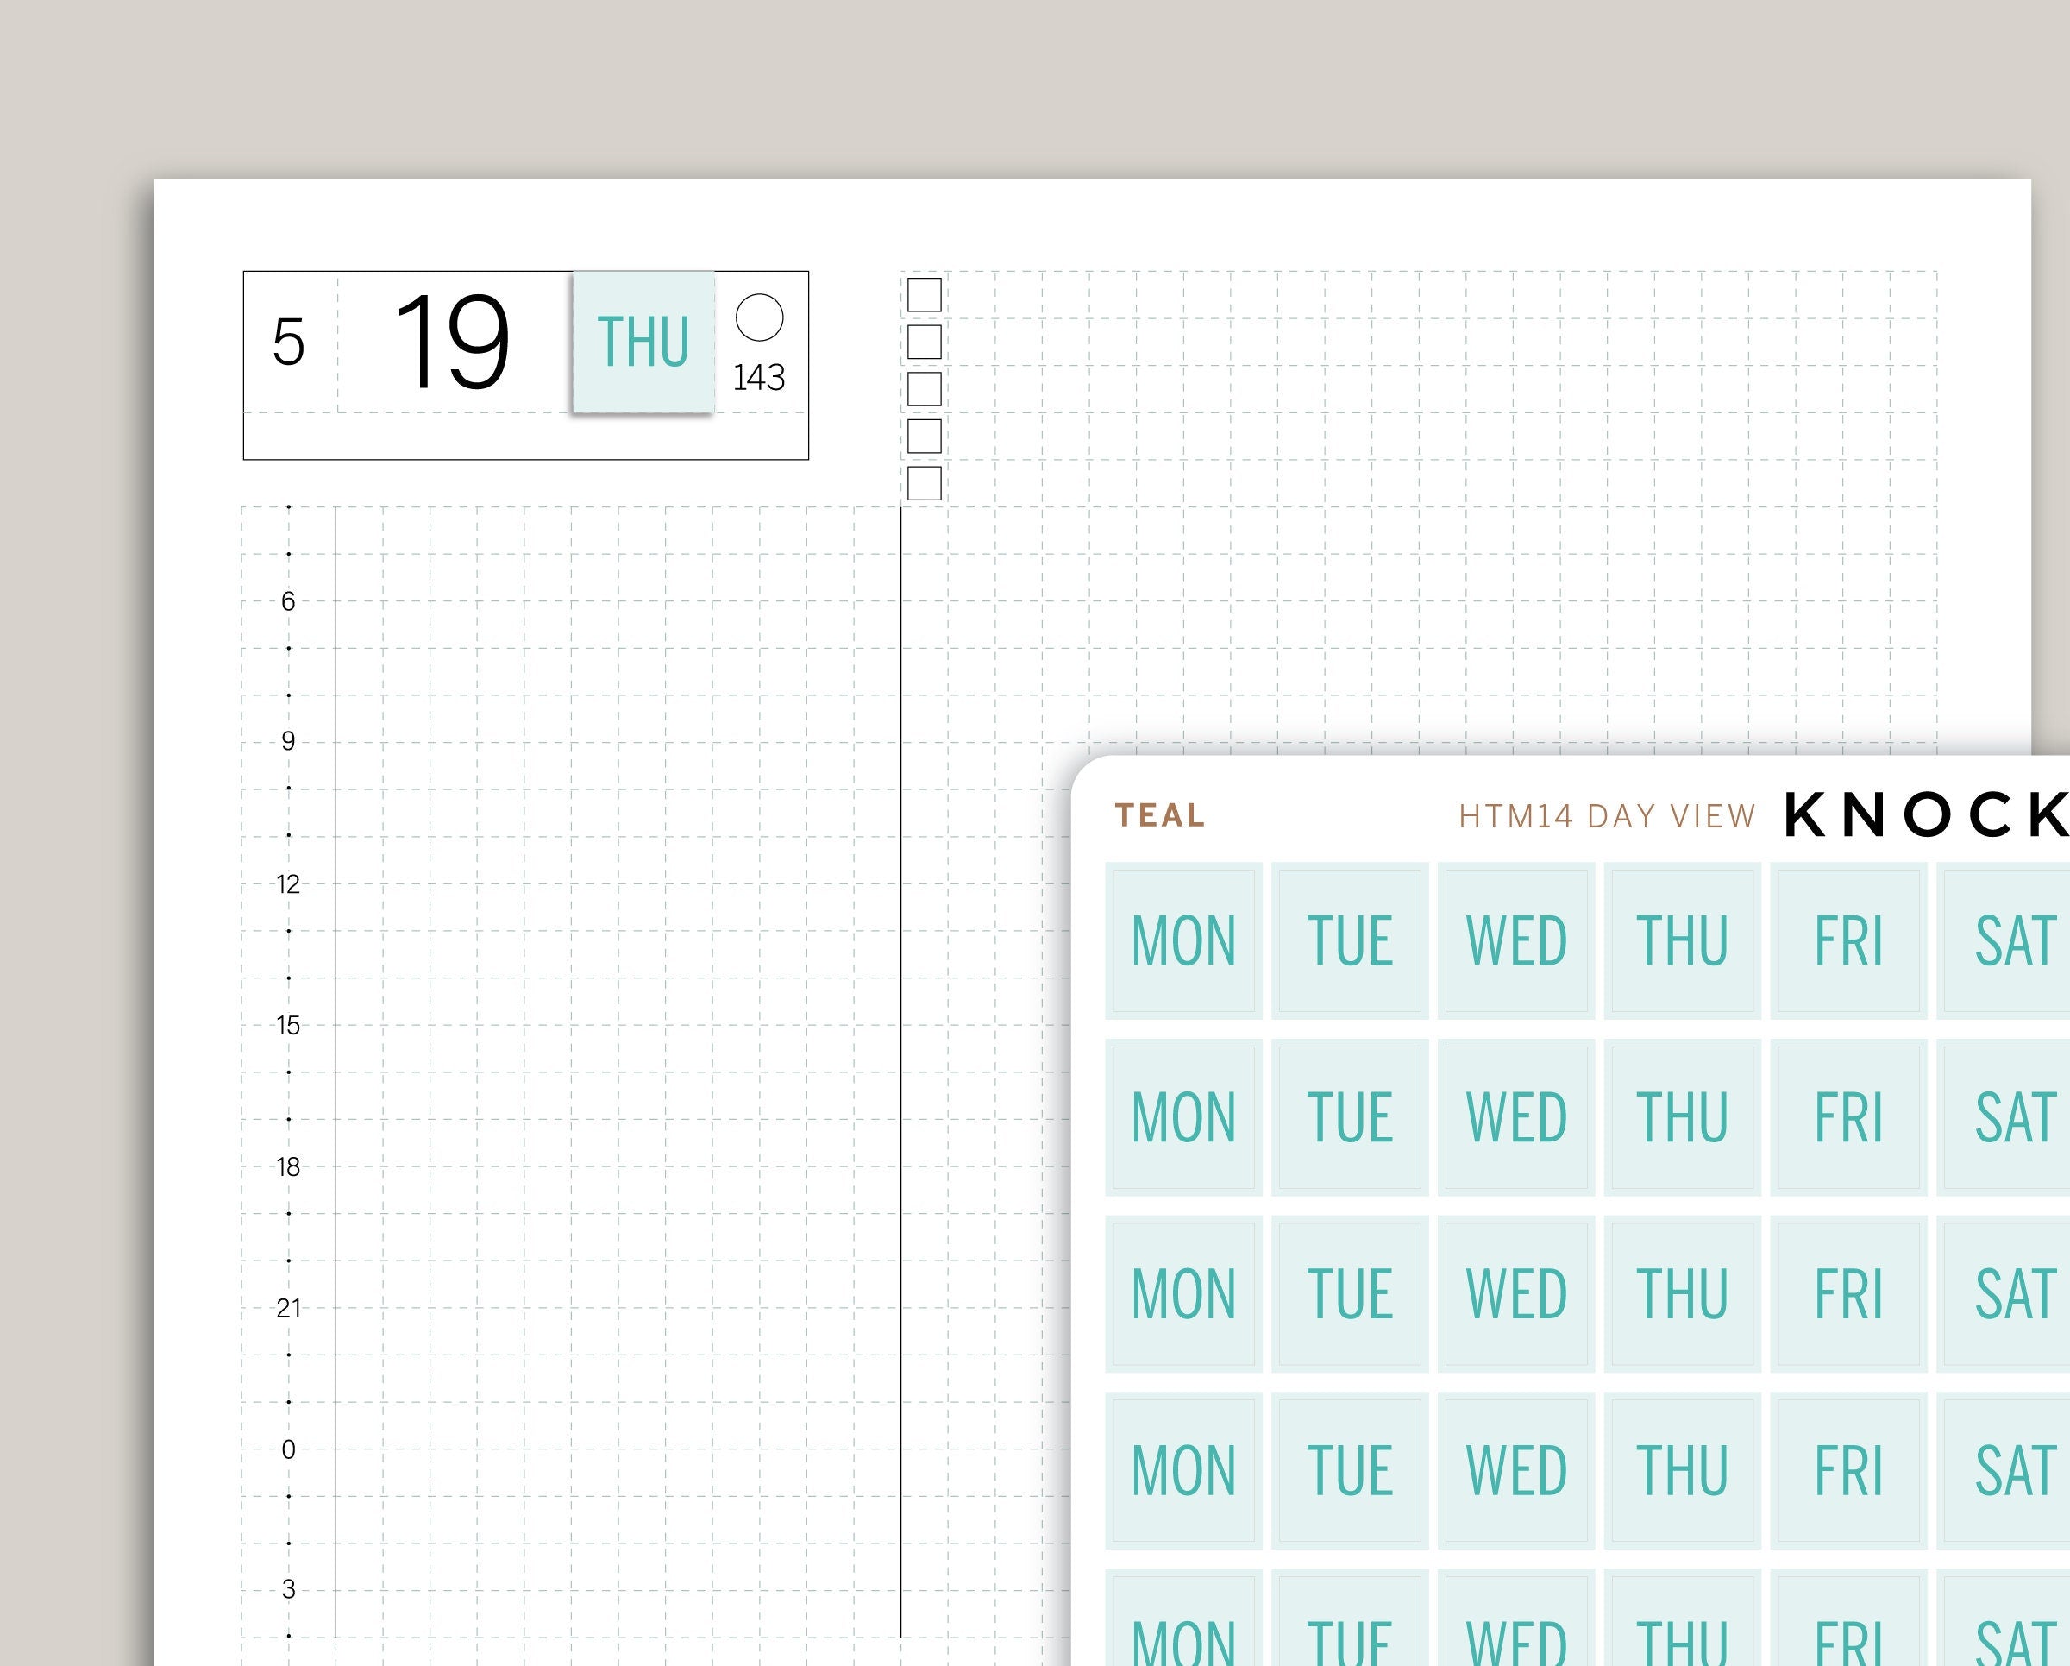Click the THU sticker in third row
Image resolution: width=2070 pixels, height=1666 pixels.
pyautogui.click(x=1682, y=1294)
